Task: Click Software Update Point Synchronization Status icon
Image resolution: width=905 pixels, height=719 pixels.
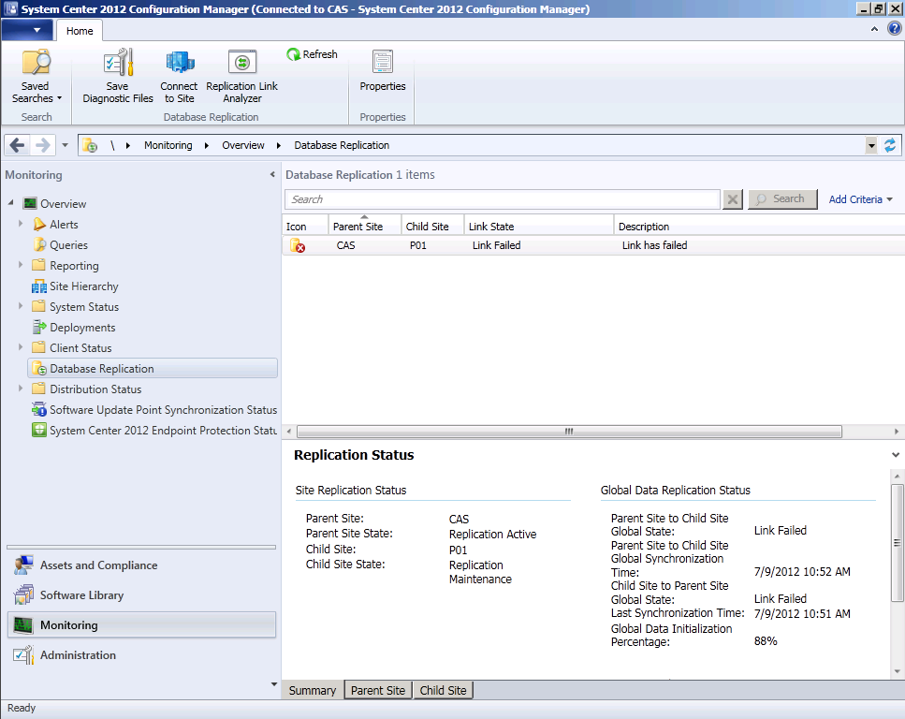Action: click(x=39, y=410)
